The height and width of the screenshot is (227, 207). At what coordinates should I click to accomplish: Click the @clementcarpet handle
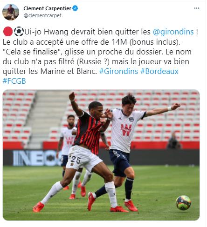[x=42, y=15]
